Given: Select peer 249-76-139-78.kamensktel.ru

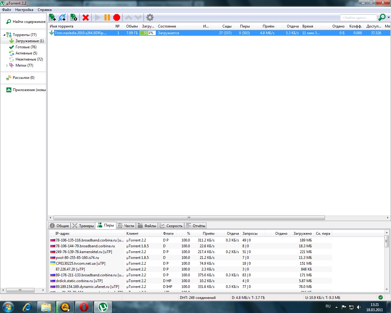Looking at the screenshot, I should click(190, 252).
